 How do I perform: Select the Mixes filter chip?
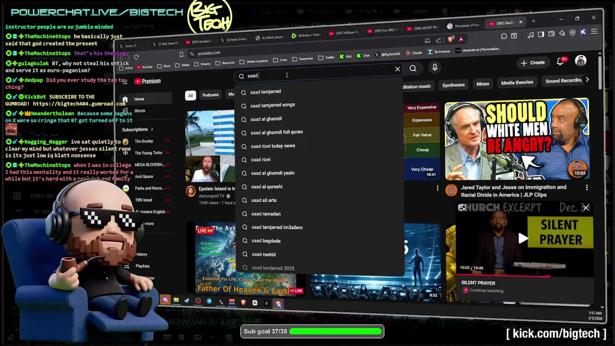pyautogui.click(x=482, y=84)
